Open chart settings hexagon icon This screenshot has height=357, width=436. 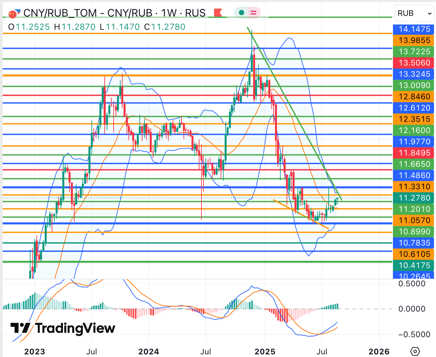(415, 351)
